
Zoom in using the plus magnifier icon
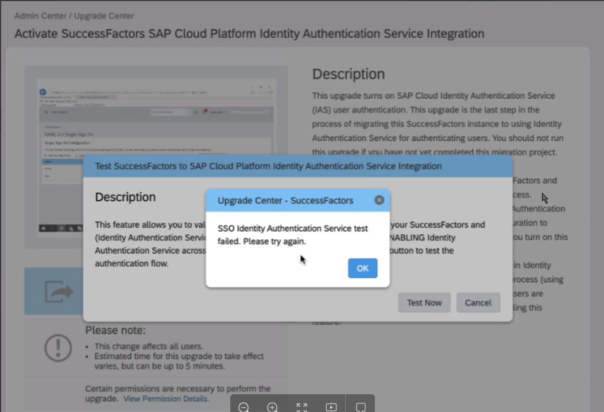click(x=272, y=407)
